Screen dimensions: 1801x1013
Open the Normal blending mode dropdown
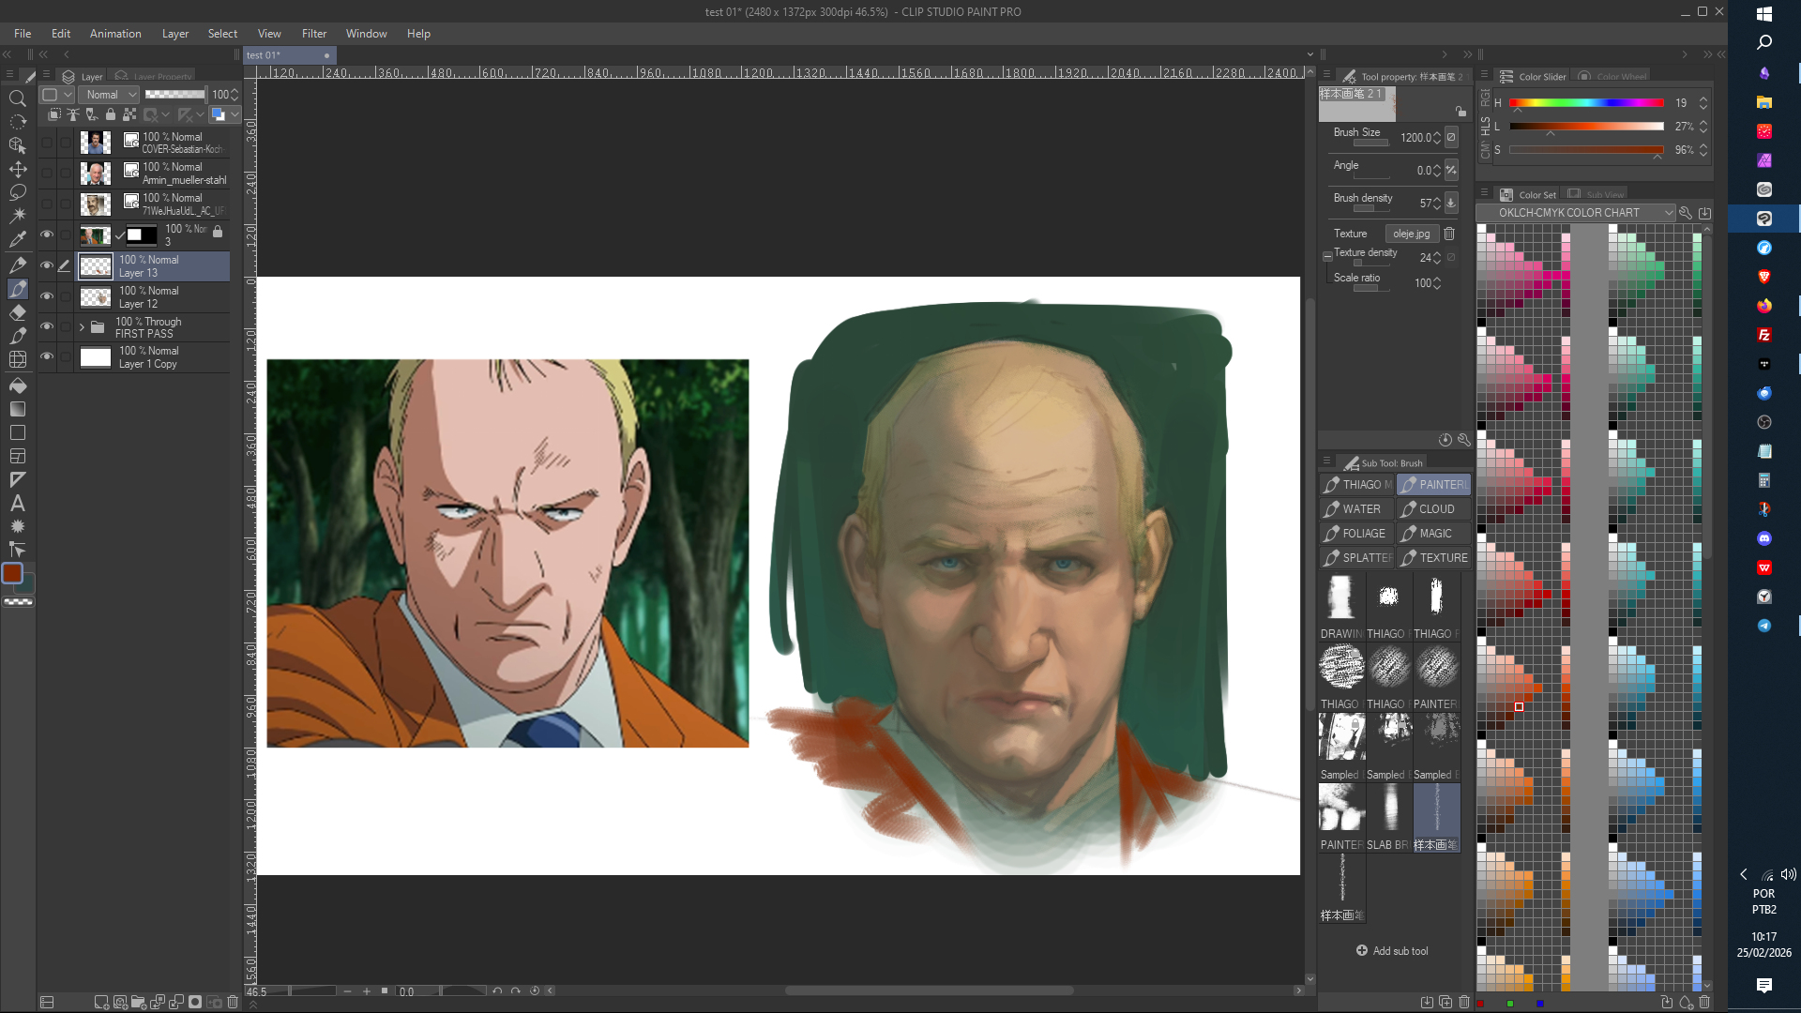tap(111, 95)
